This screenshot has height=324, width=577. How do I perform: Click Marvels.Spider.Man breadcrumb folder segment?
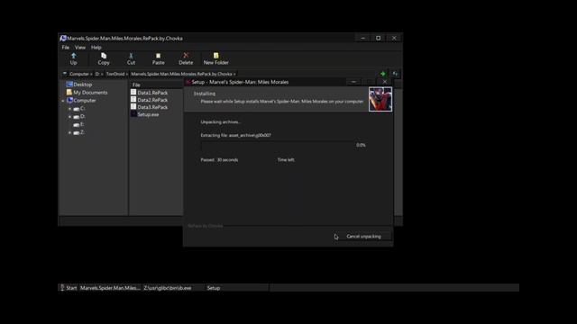click(181, 74)
